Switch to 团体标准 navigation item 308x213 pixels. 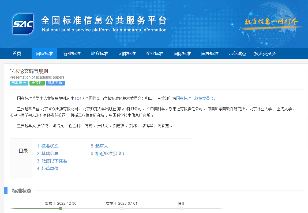click(x=127, y=53)
